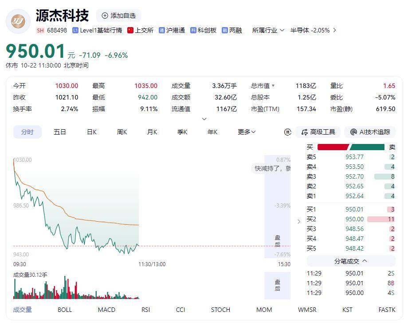
Task: Switch to the 季K chart tab
Action: pyautogui.click(x=182, y=132)
